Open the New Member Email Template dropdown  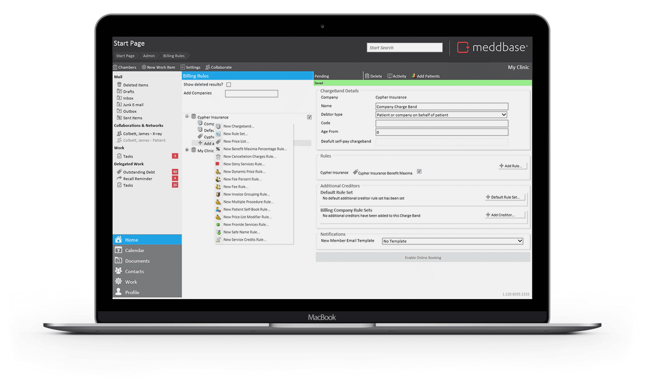pos(453,241)
